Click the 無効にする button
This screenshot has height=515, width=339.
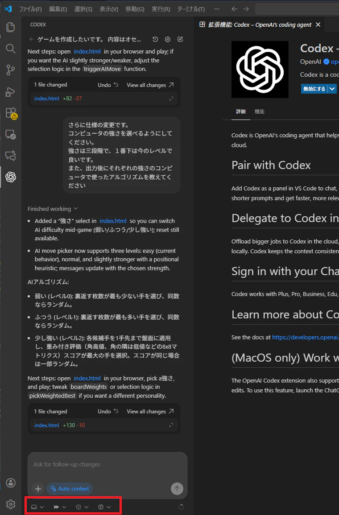(x=314, y=89)
